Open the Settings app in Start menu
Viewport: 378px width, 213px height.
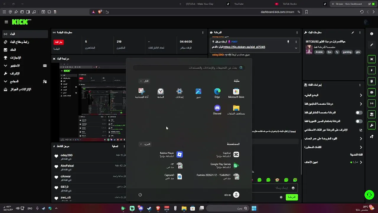click(180, 93)
